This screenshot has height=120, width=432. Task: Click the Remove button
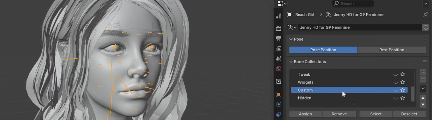[x=339, y=114]
